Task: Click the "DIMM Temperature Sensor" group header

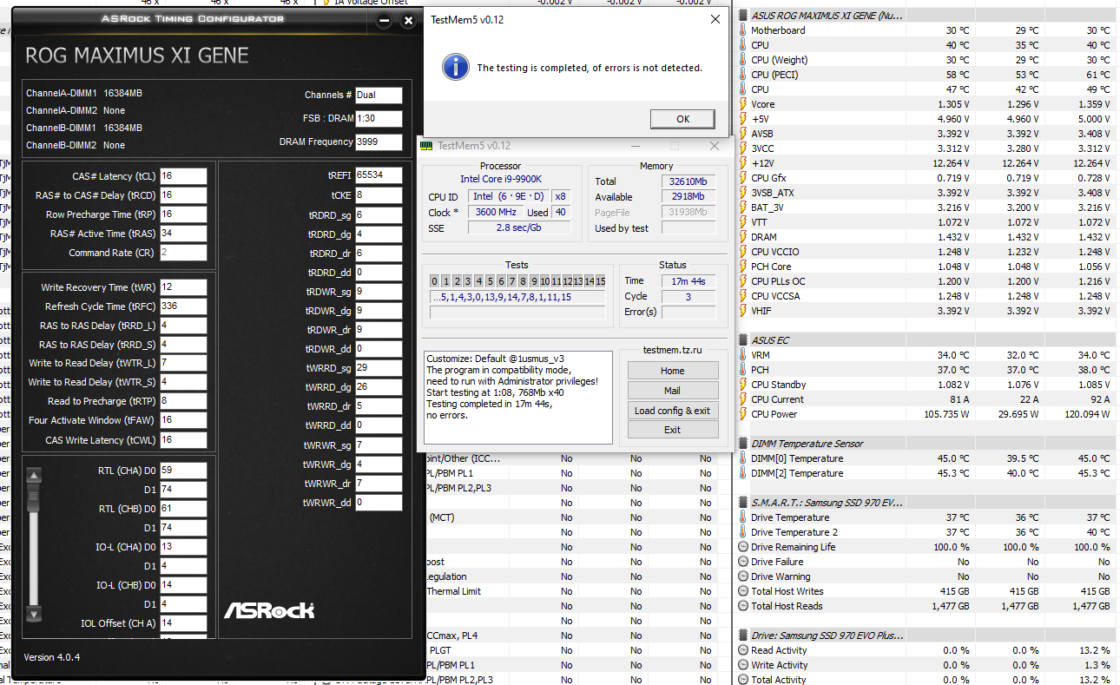Action: (x=807, y=444)
